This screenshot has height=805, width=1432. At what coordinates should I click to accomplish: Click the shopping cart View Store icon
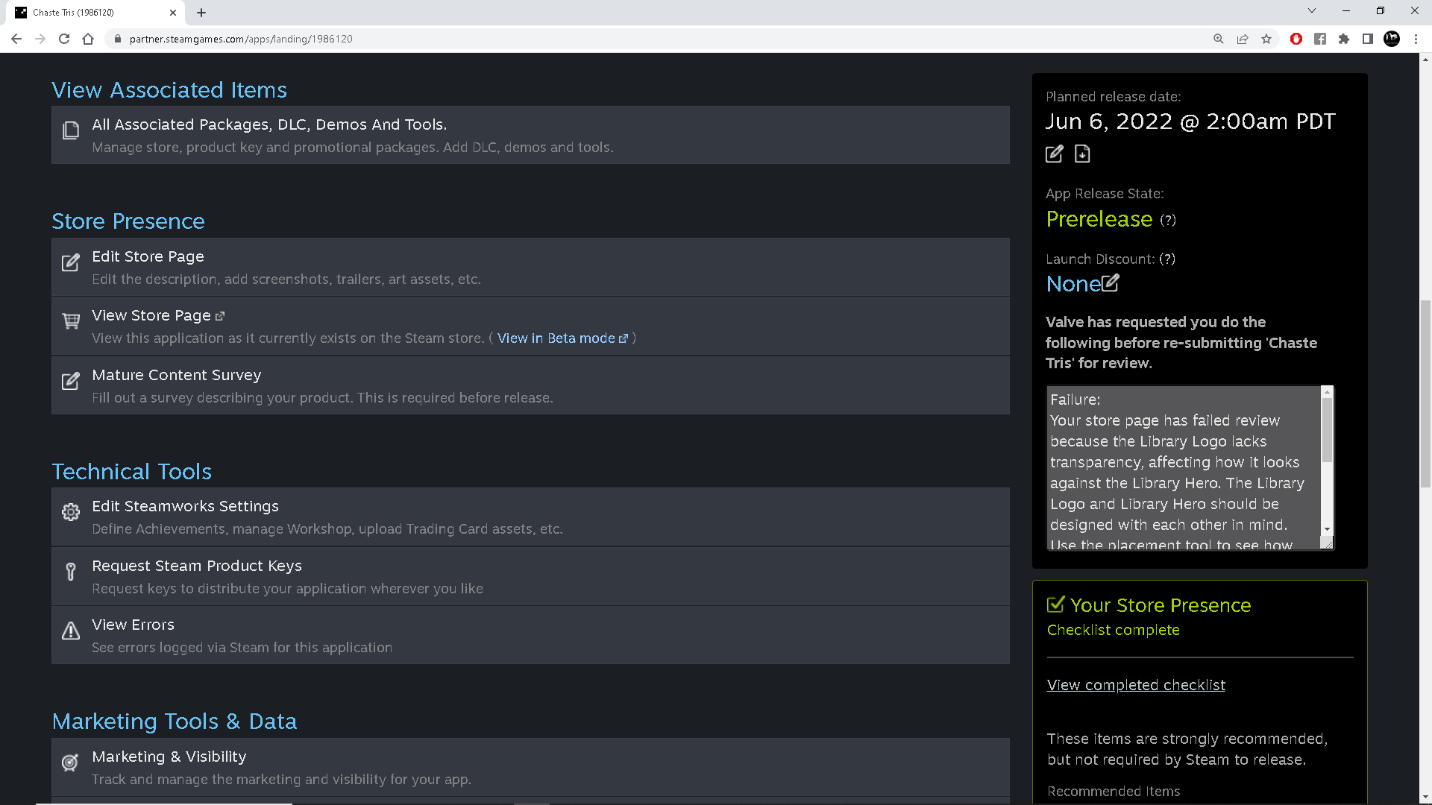(71, 321)
